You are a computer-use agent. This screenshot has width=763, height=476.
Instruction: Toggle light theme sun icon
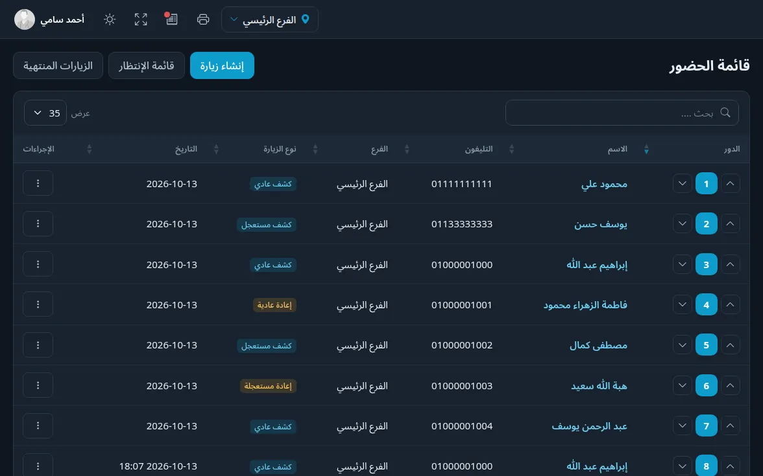pos(110,19)
